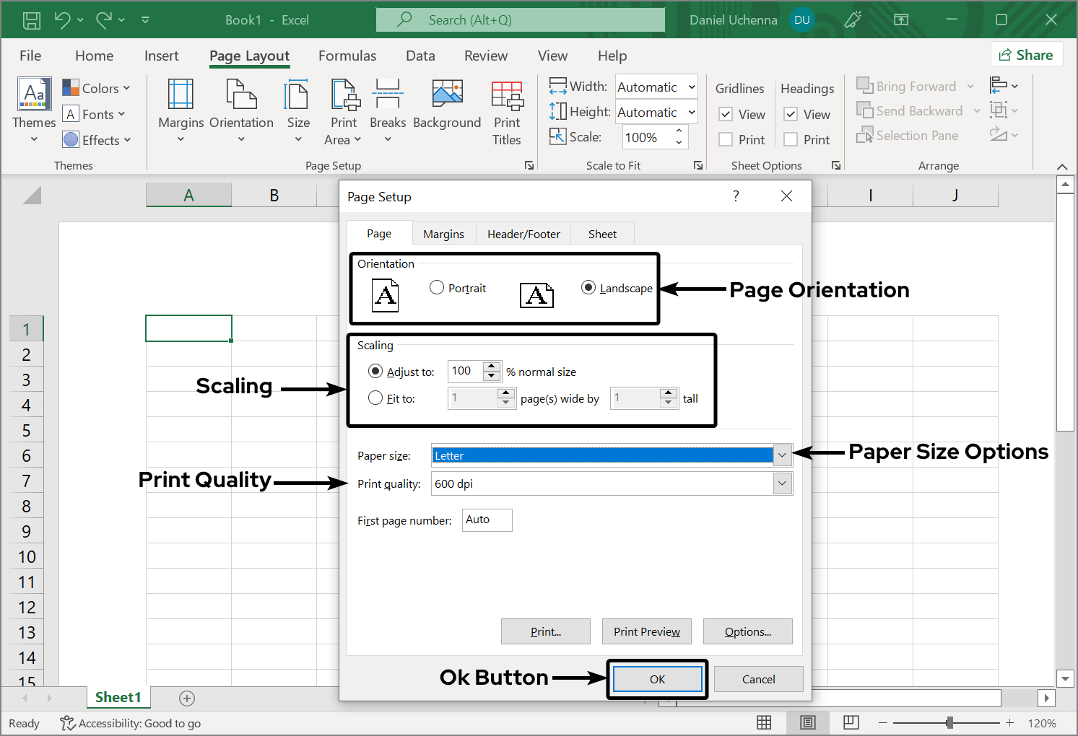The image size is (1078, 736).
Task: Click the Save icon in title bar
Action: pyautogui.click(x=32, y=20)
